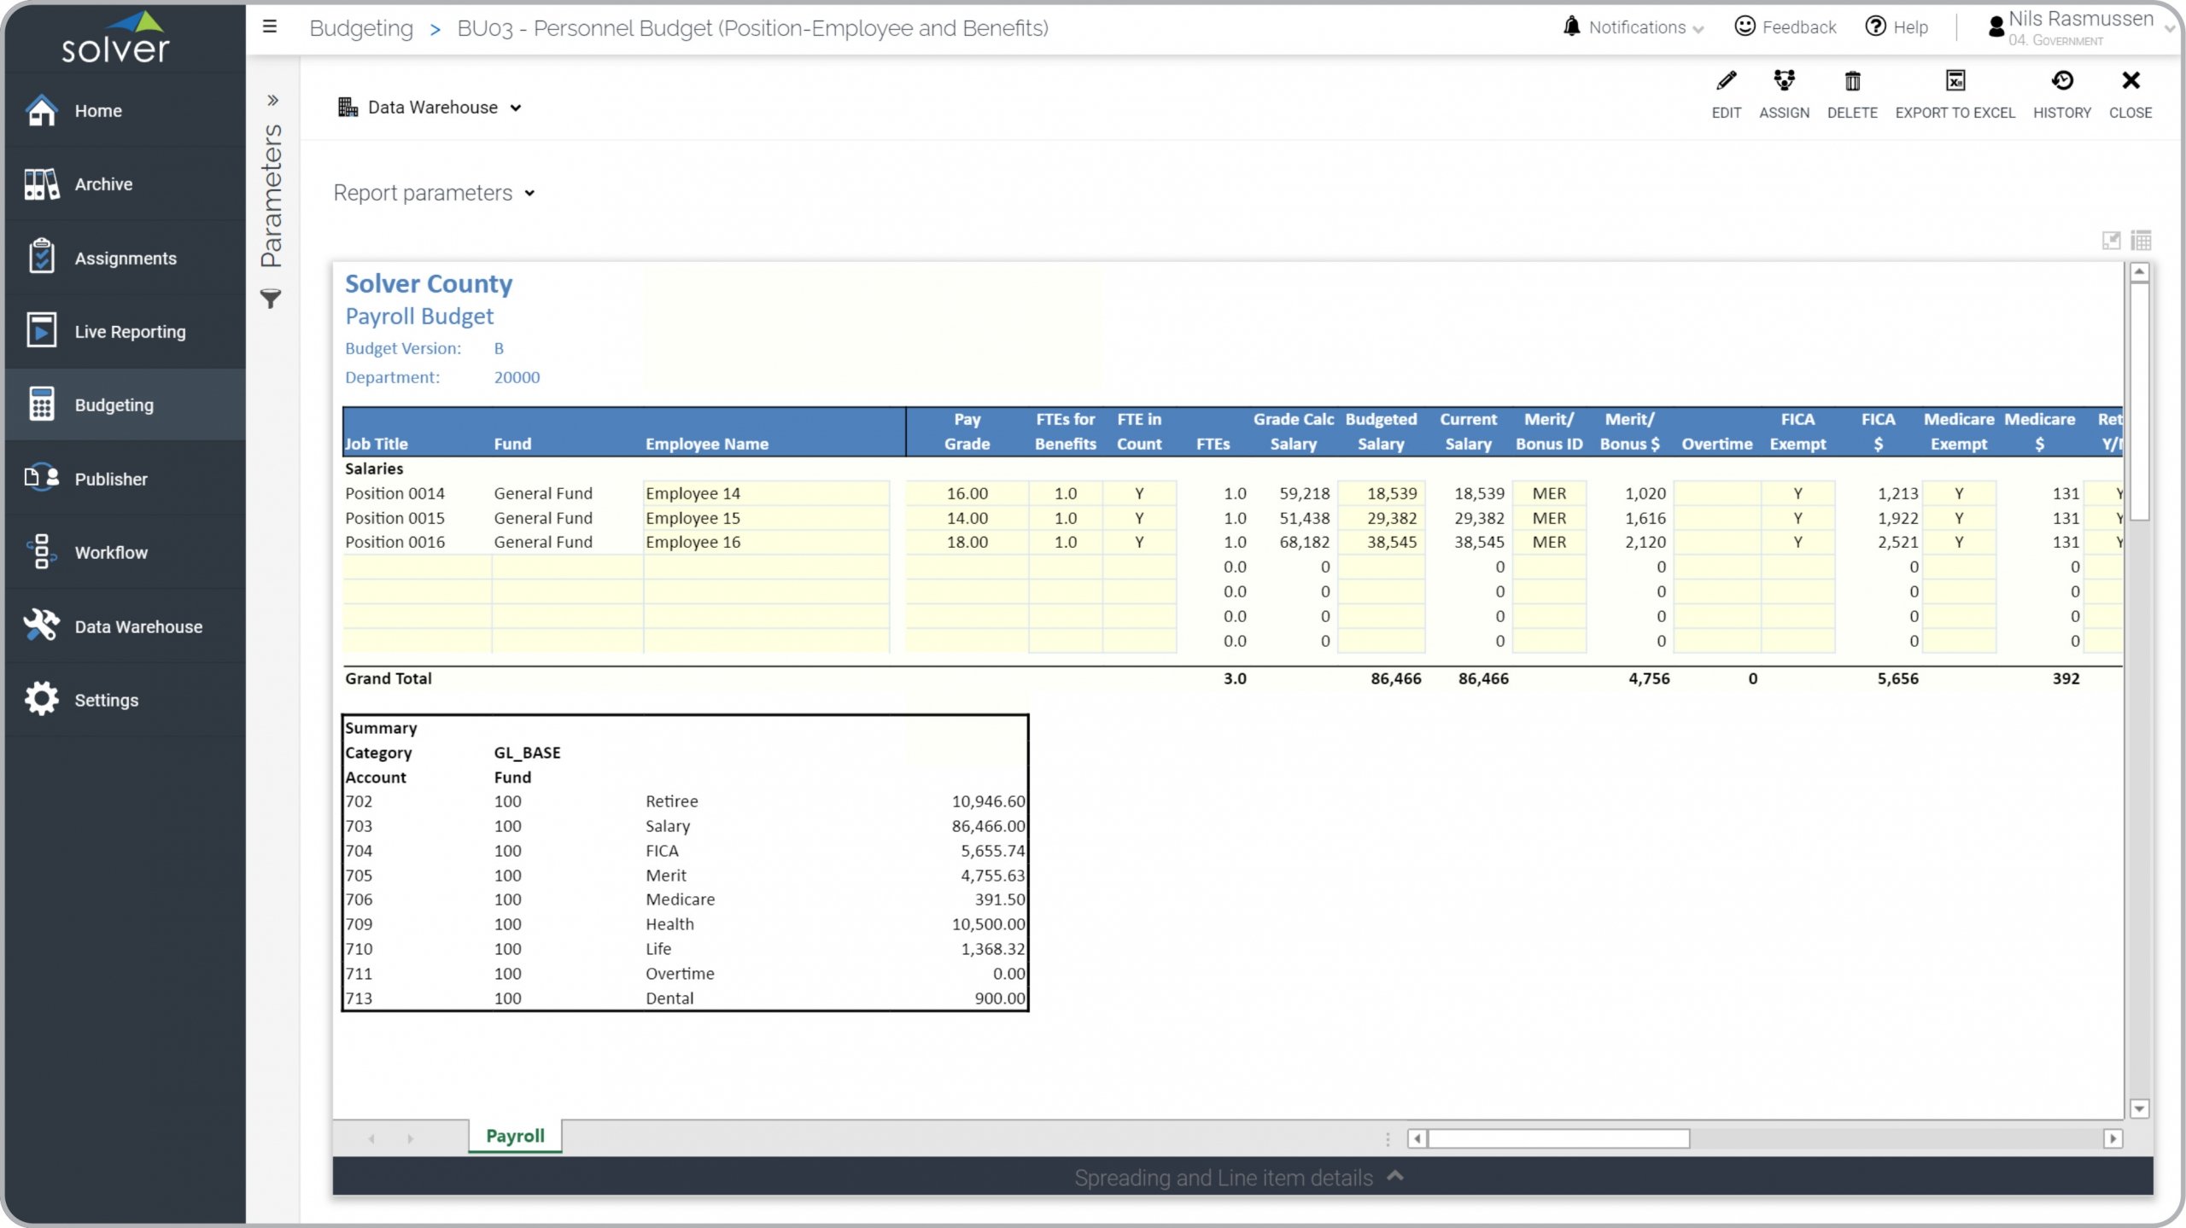
Task: Toggle the grid view icon above report
Action: point(2141,241)
